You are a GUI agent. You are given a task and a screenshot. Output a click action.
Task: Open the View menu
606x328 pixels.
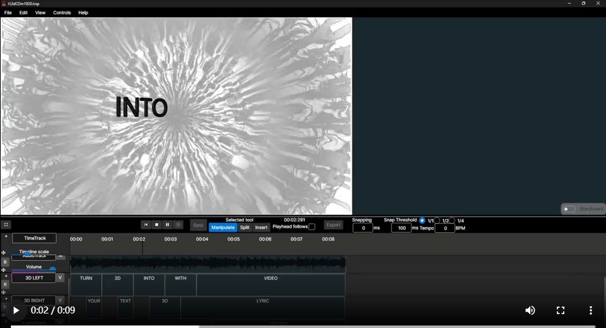[x=40, y=13]
